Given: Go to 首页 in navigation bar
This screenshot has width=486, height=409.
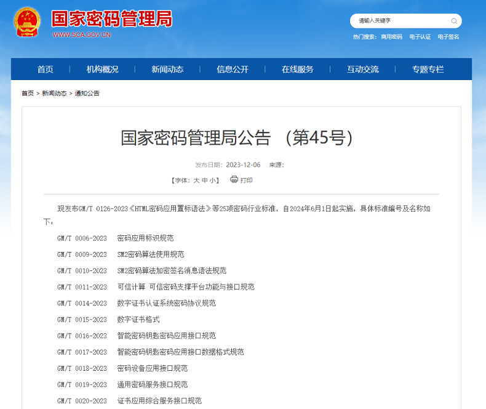Looking at the screenshot, I should [x=45, y=70].
